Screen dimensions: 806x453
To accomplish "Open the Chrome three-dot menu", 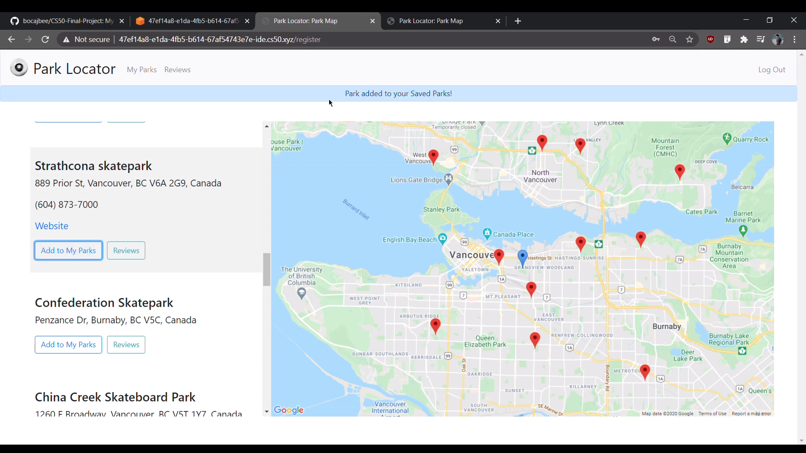I will click(795, 39).
